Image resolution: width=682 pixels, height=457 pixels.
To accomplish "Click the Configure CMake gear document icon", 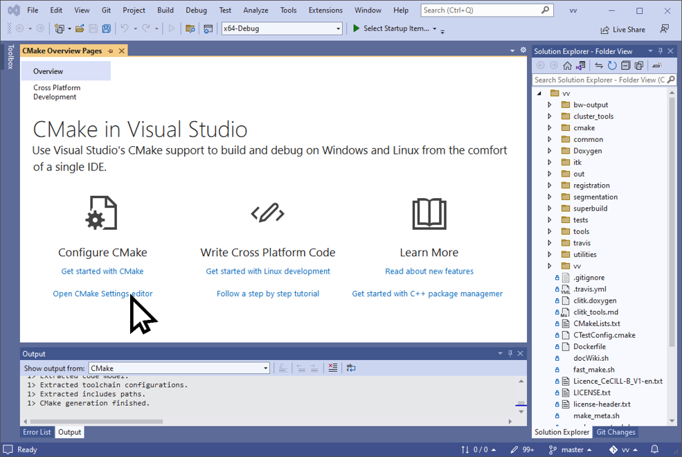I will [102, 213].
